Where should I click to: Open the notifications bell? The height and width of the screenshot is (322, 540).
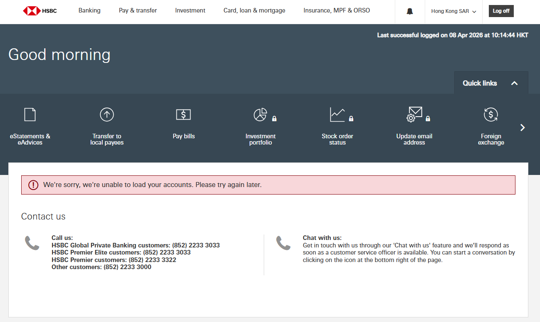[x=410, y=11]
